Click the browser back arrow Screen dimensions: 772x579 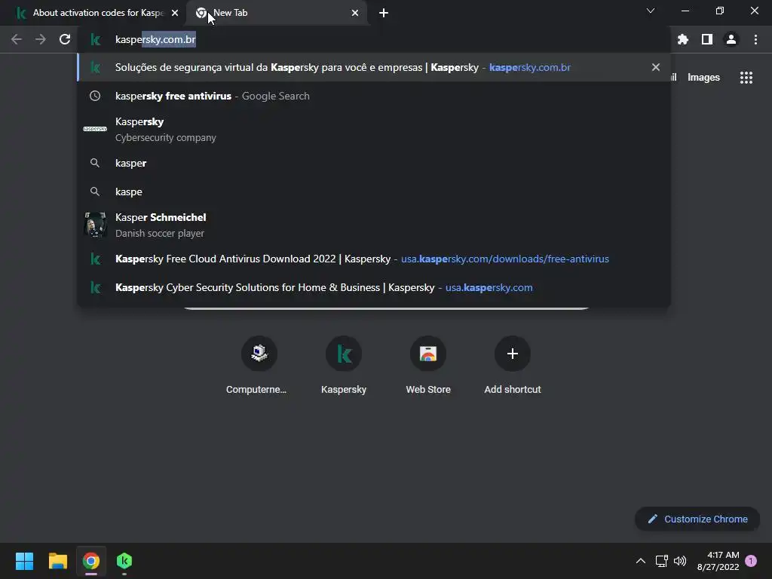17,39
